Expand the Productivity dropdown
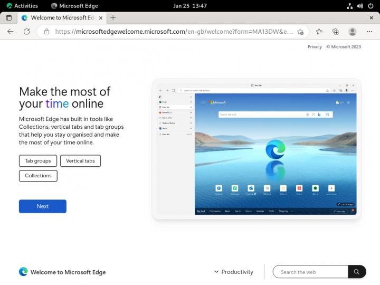Image resolution: width=380 pixels, height=285 pixels. (234, 272)
